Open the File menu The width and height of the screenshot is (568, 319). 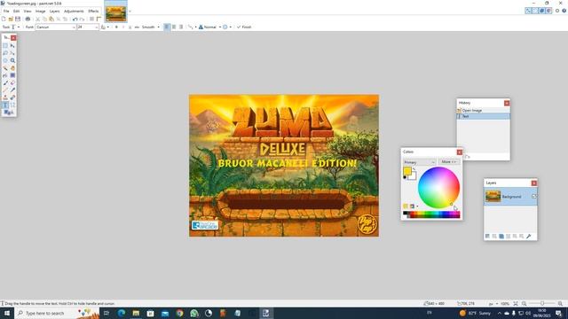6,12
